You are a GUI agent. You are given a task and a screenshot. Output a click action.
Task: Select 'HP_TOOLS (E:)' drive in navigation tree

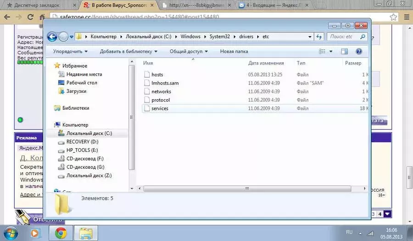click(x=82, y=150)
